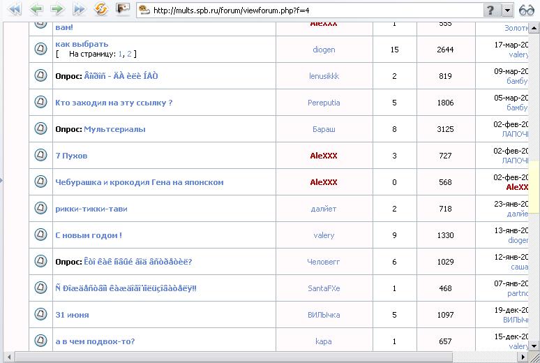Go back with the green left arrow

[36, 9]
